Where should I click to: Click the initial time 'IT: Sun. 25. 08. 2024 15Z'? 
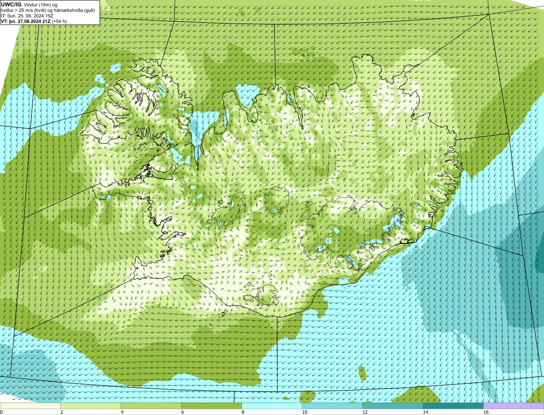[x=27, y=16]
